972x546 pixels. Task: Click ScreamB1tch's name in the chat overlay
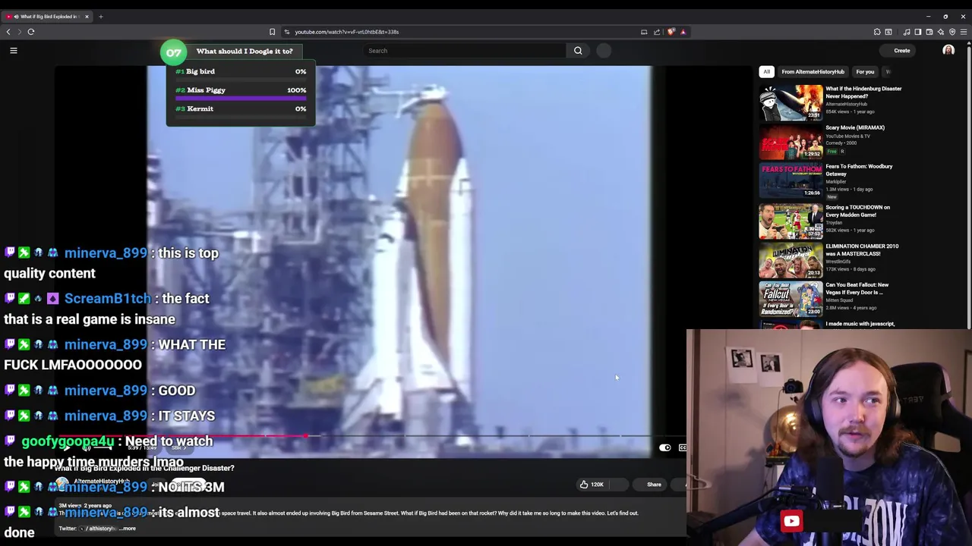click(107, 299)
